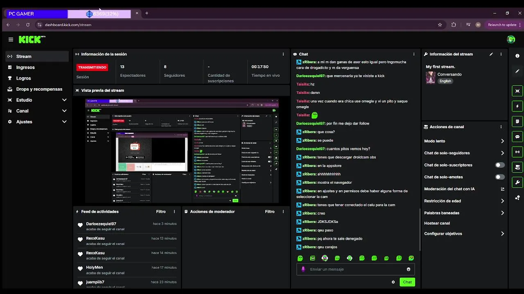Open Moderación del chat con IA external link
Viewport: 524px width, 294px height.
[x=503, y=189]
